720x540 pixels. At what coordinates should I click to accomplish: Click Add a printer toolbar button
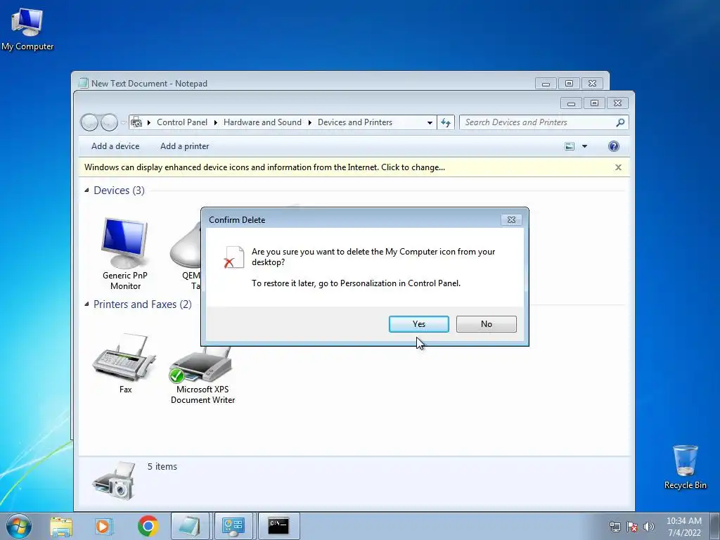[x=185, y=146]
